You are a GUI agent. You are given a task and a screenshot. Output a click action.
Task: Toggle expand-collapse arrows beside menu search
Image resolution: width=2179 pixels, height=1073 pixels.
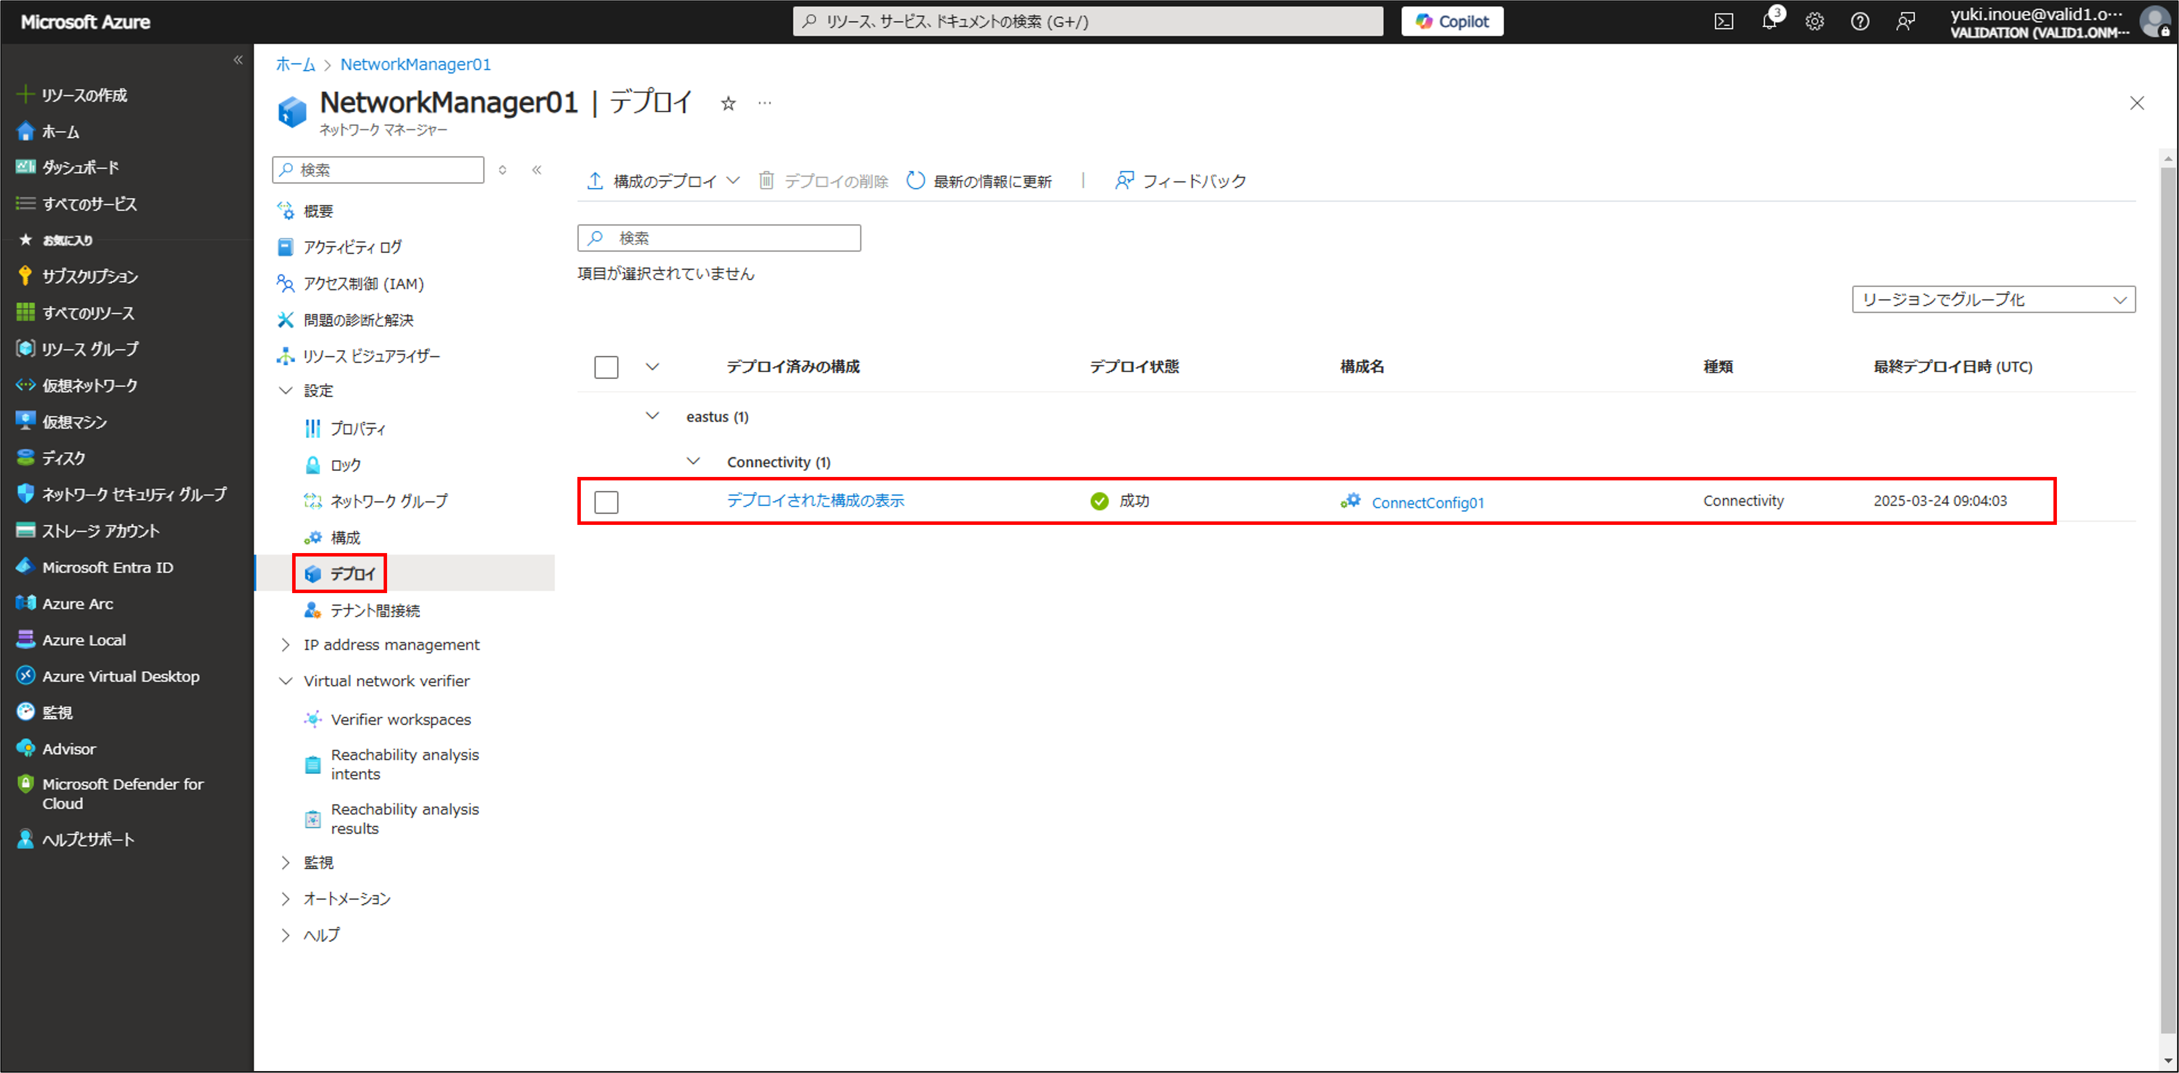(502, 170)
